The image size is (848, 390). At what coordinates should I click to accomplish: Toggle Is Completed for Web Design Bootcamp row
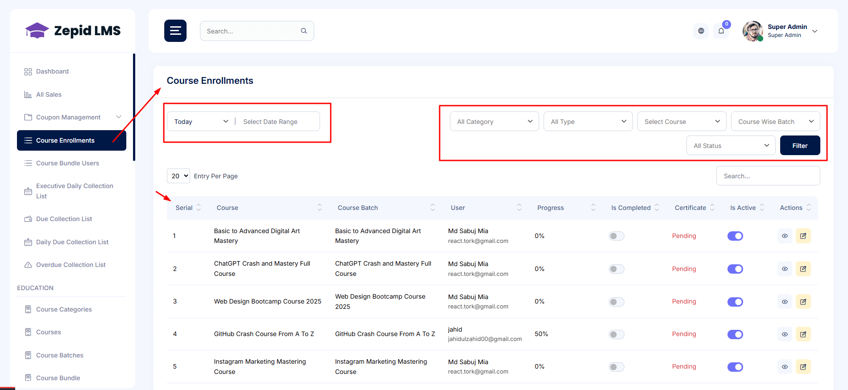[616, 302]
